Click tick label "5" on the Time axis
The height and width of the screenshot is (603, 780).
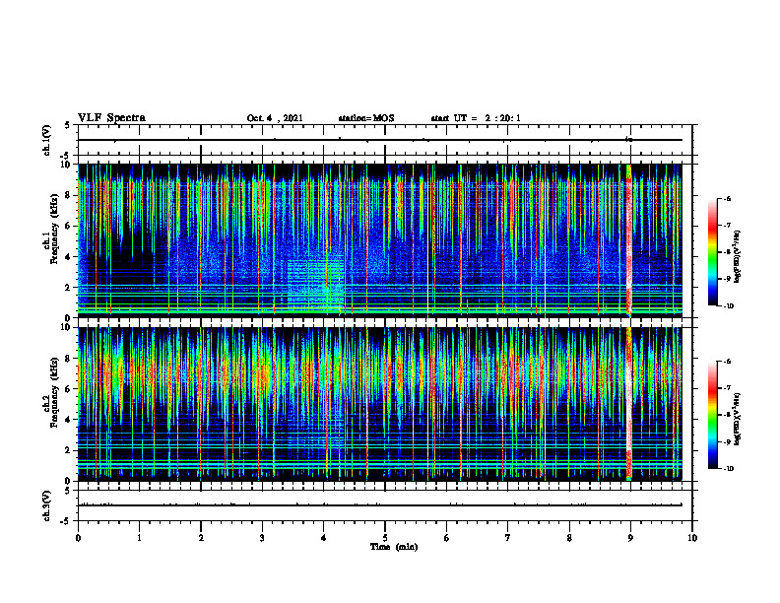385,538
